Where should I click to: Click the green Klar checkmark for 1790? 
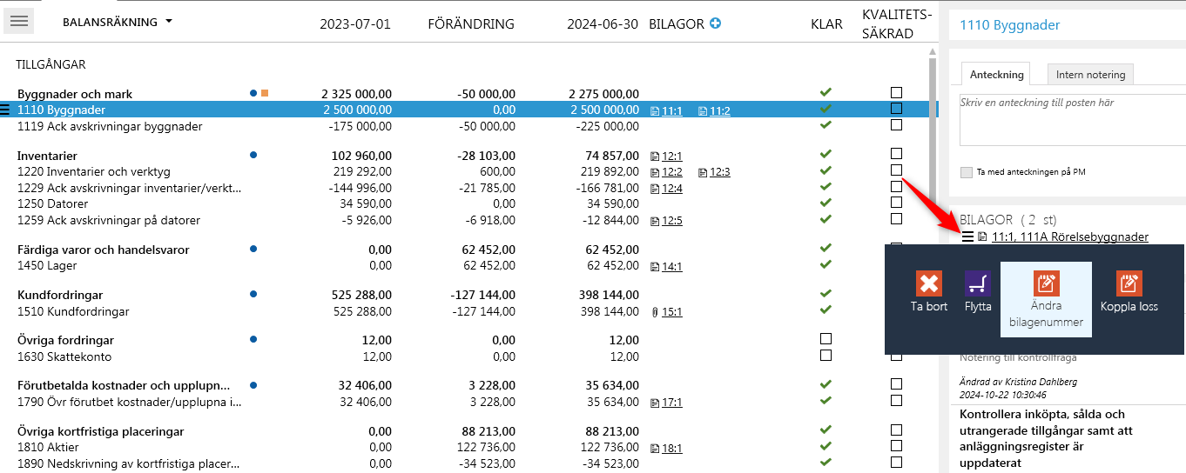(x=825, y=401)
